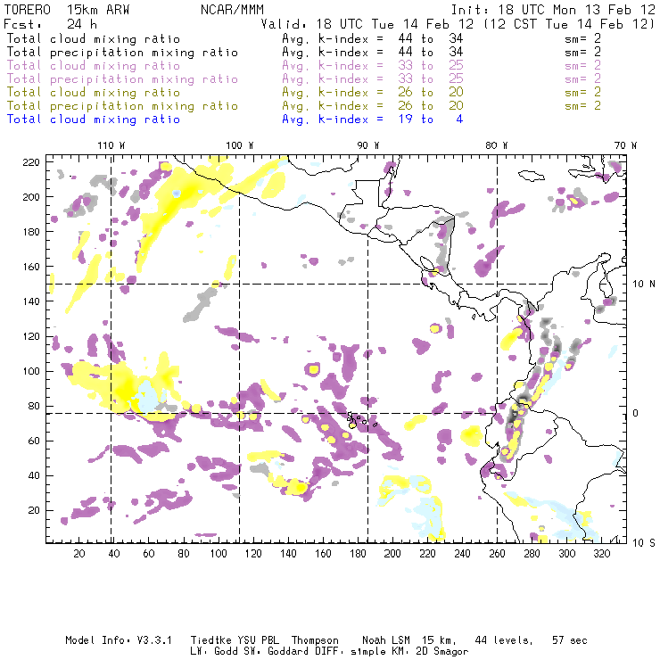Click "Init: 18 UTC Mon 13 Feb 12" text
Image resolution: width=660 pixels, height=660 pixels.
[x=553, y=10]
